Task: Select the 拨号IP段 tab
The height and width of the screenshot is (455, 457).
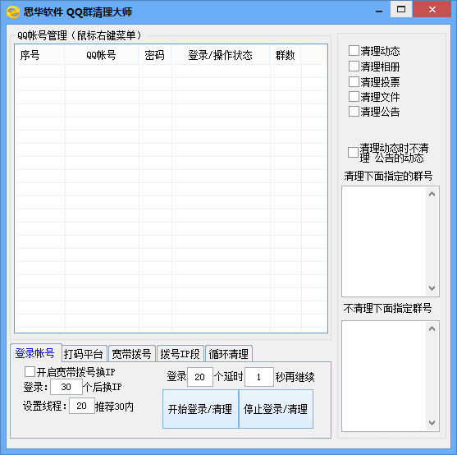Action: pos(181,354)
